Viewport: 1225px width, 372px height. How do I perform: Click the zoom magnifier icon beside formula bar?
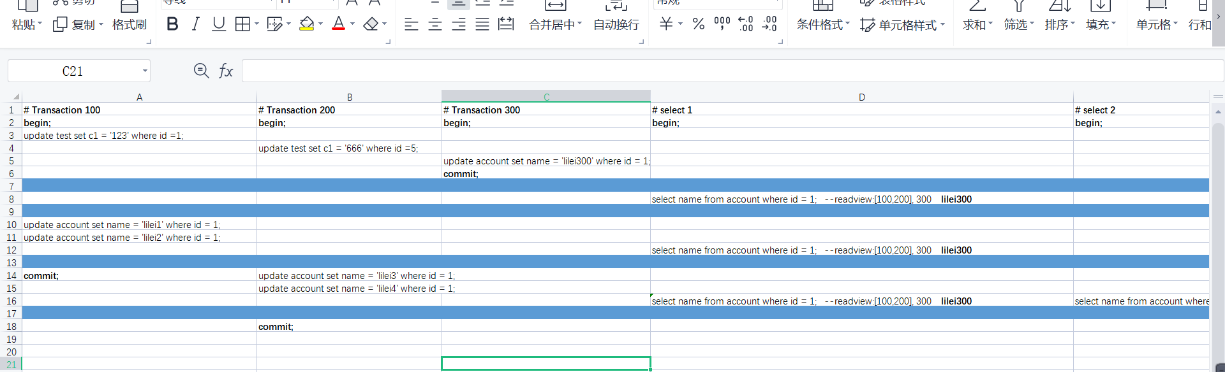coord(202,71)
